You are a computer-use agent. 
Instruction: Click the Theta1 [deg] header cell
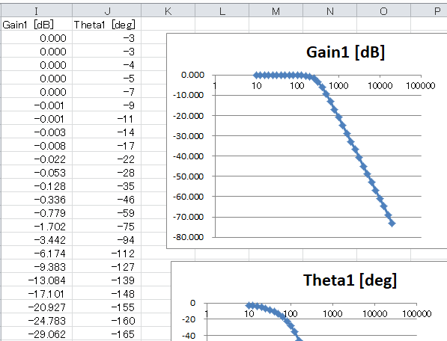[107, 25]
